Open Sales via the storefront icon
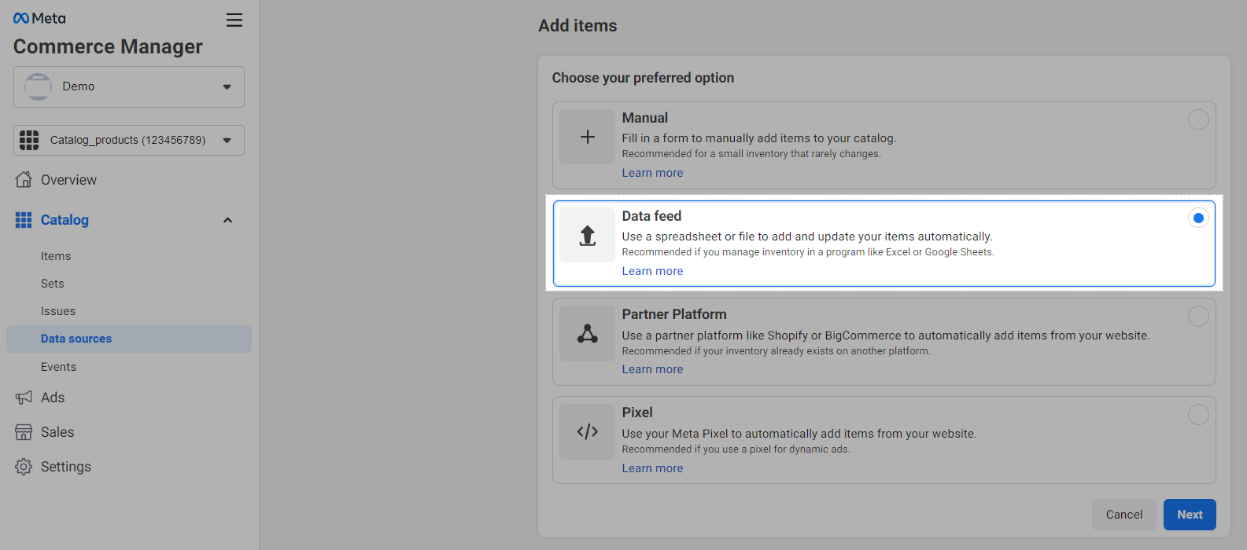 point(24,432)
